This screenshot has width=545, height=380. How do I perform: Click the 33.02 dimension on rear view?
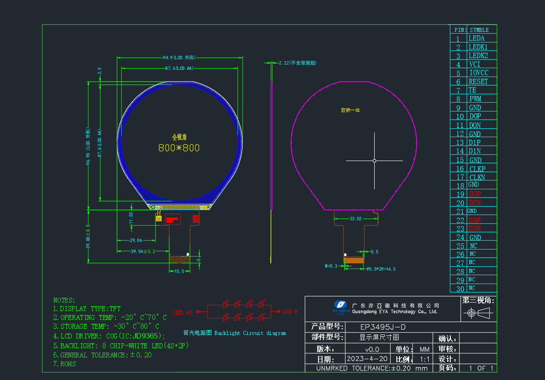point(356,219)
